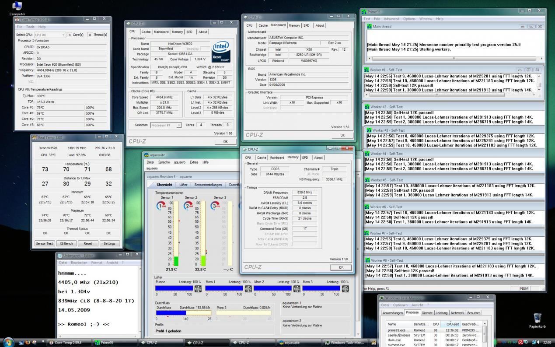Open Processor #1 selection dropdown in CPU-Z

coord(166,125)
